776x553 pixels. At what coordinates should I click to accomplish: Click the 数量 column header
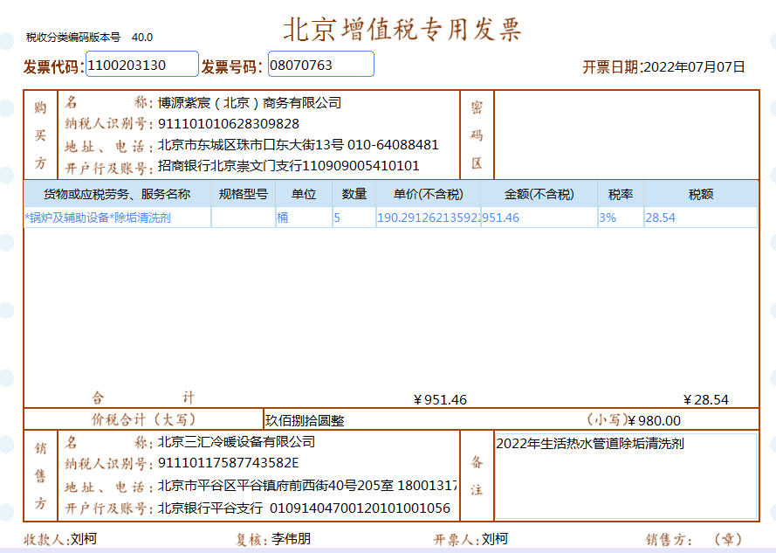coord(354,194)
